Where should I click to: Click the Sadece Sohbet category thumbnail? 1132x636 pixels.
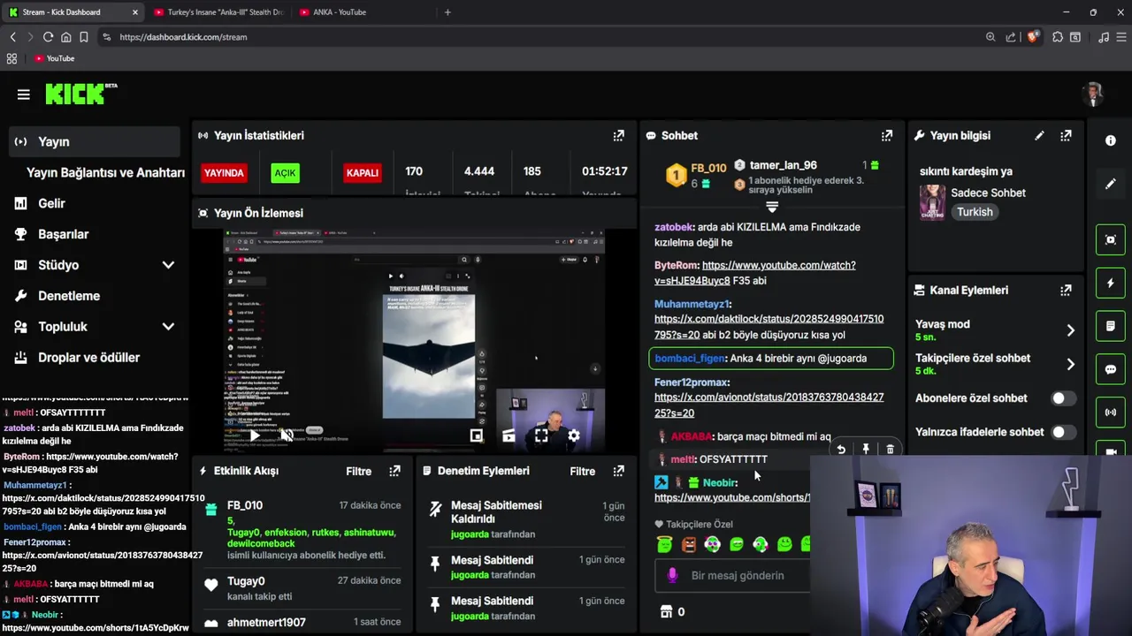click(x=932, y=202)
